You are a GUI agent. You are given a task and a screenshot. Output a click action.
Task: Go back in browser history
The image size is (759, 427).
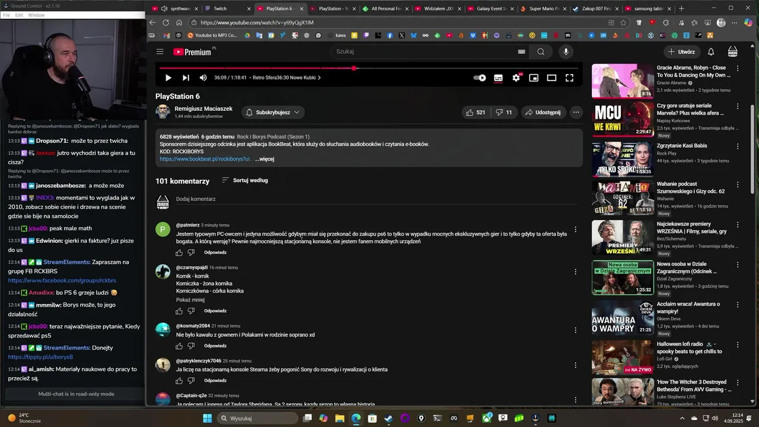pyautogui.click(x=152, y=23)
